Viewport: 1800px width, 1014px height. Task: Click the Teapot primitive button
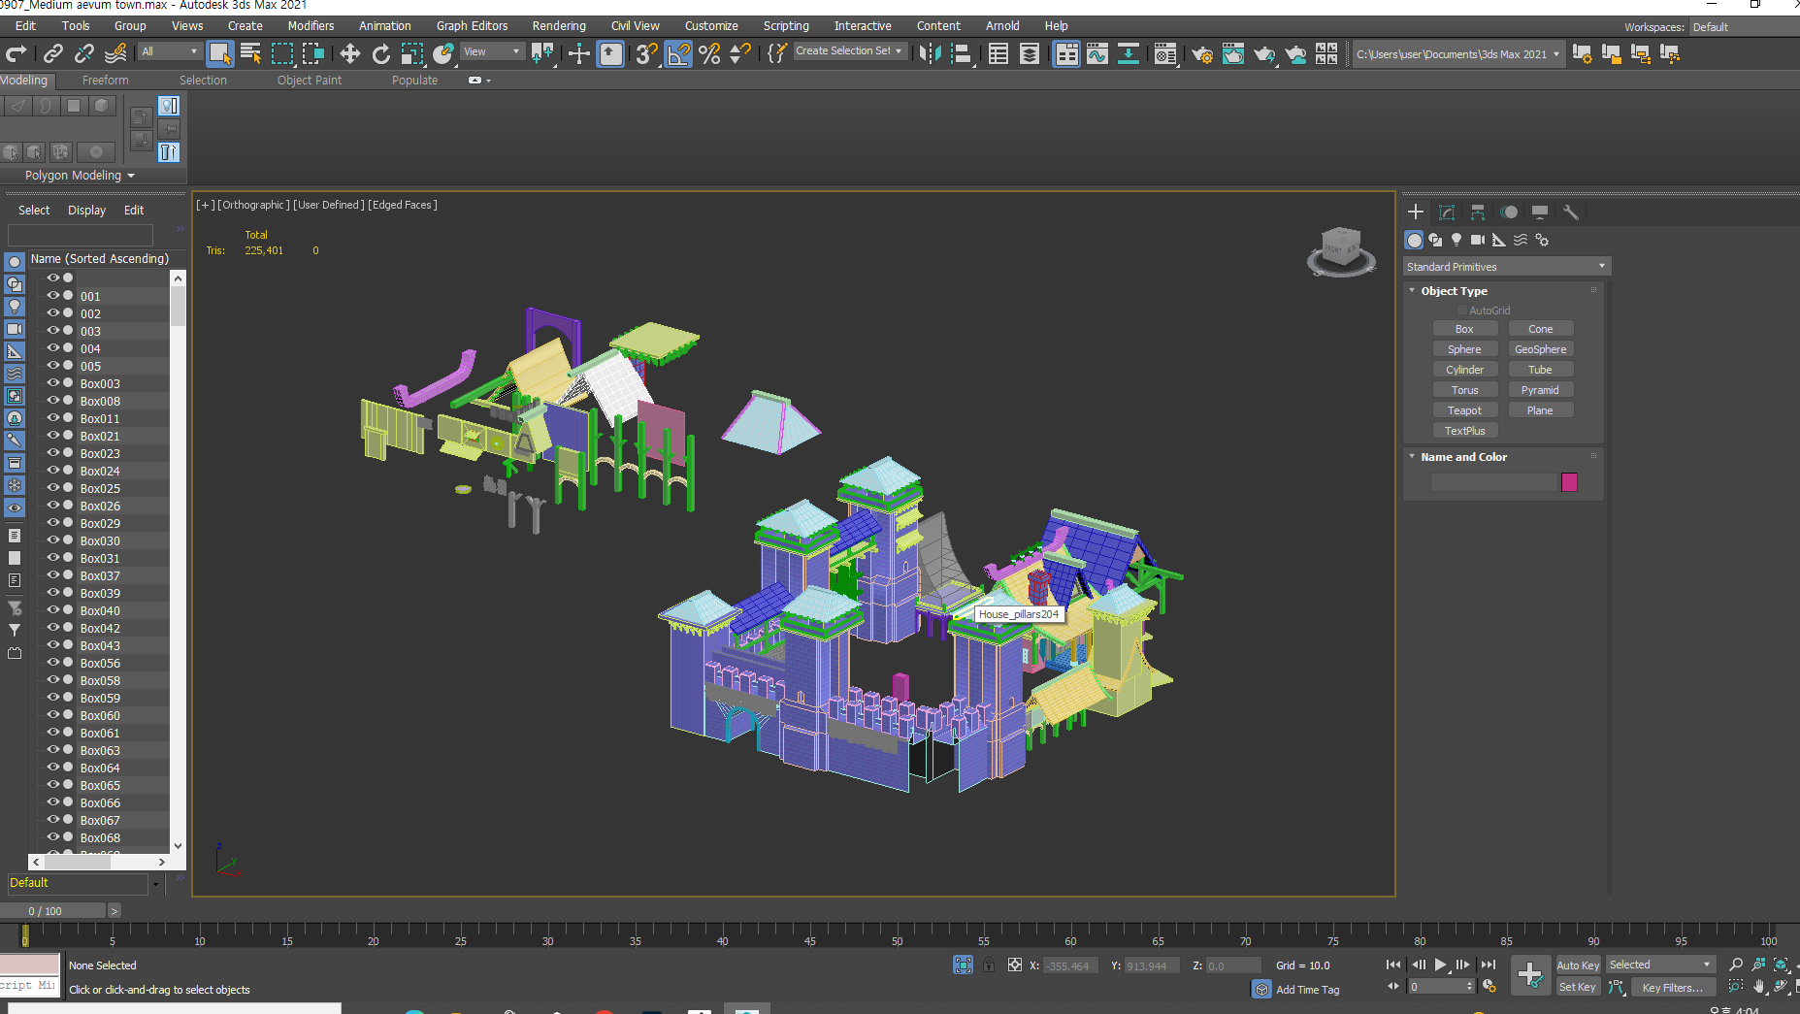pyautogui.click(x=1464, y=410)
